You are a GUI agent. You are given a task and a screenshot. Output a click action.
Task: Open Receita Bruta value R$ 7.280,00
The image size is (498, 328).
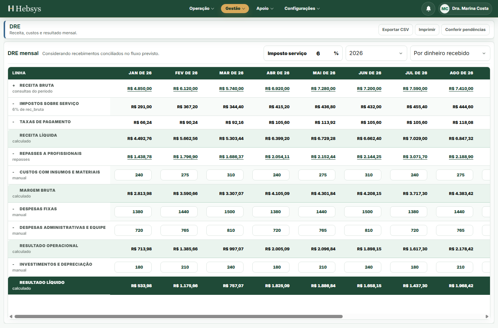pyautogui.click(x=323, y=89)
